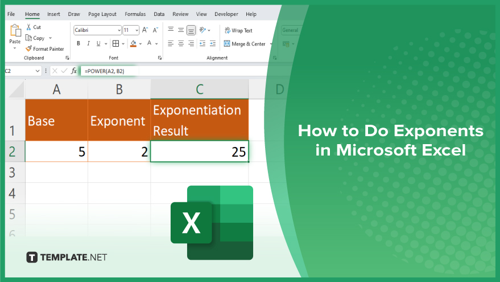This screenshot has width=500, height=282.
Task: Select cell A2 with value 5
Action: (57, 152)
